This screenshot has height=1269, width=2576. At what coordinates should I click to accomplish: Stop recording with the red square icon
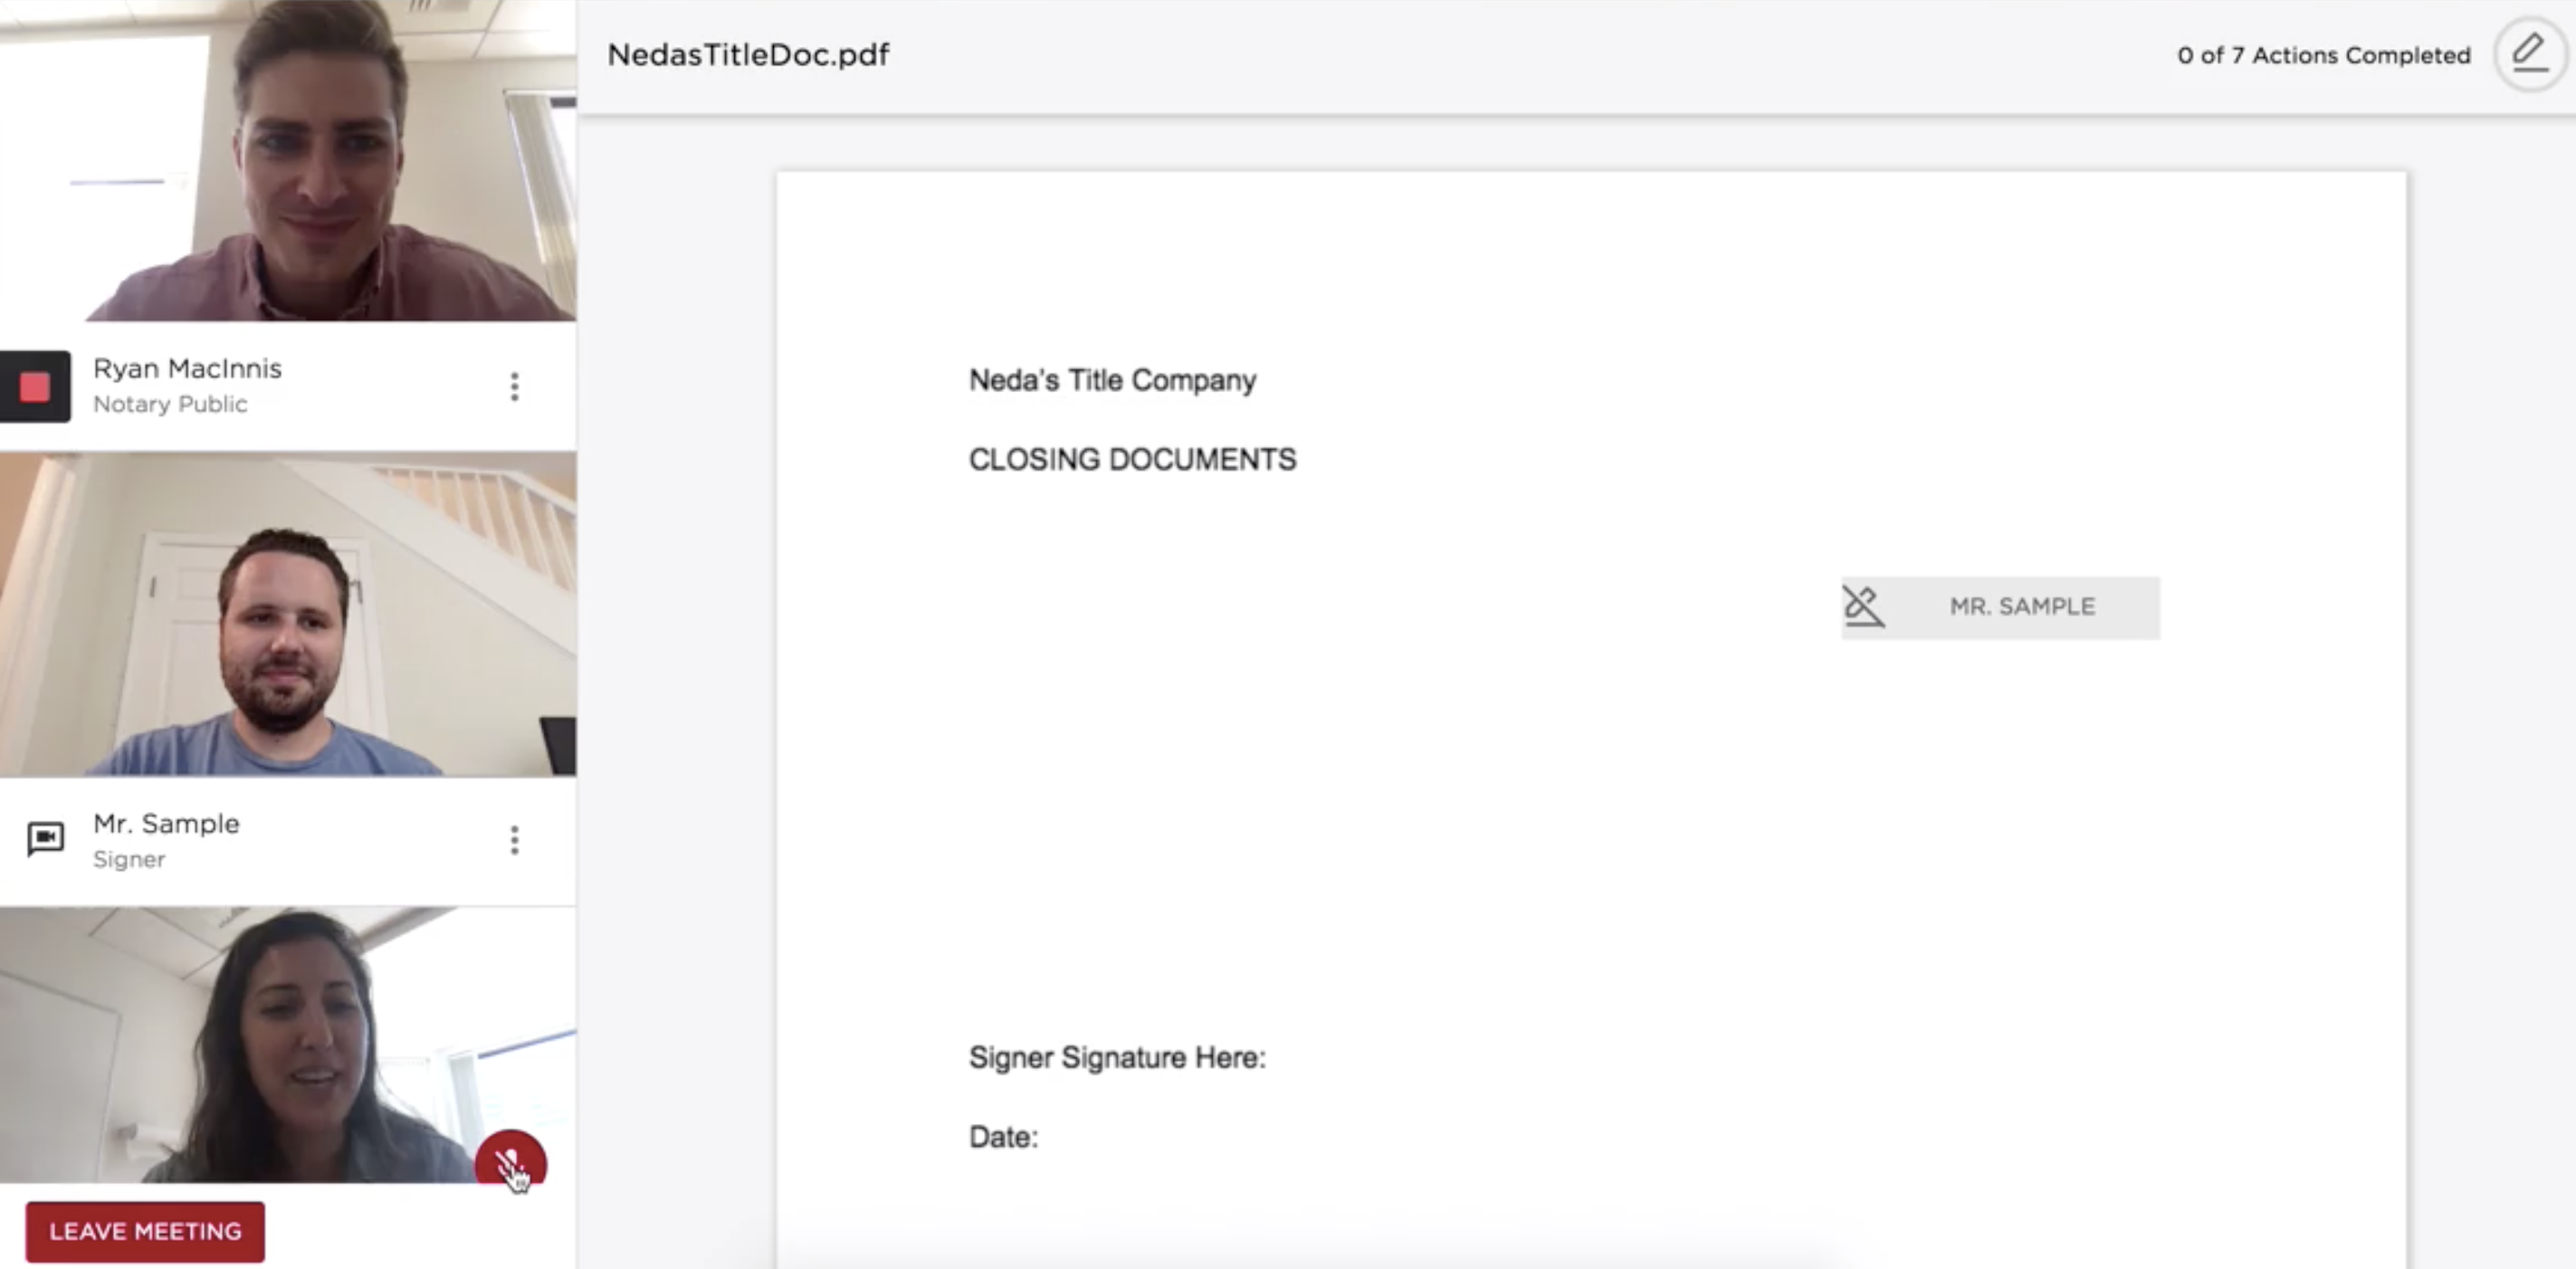click(35, 386)
